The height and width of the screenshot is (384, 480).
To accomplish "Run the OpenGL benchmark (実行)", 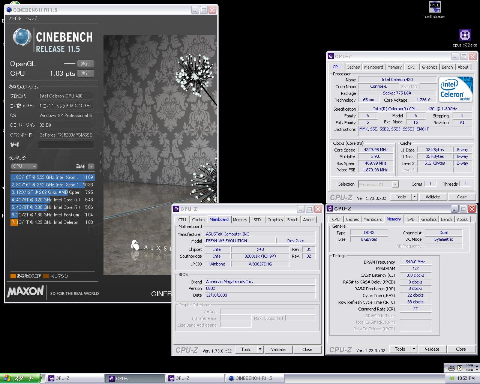I will tap(85, 64).
